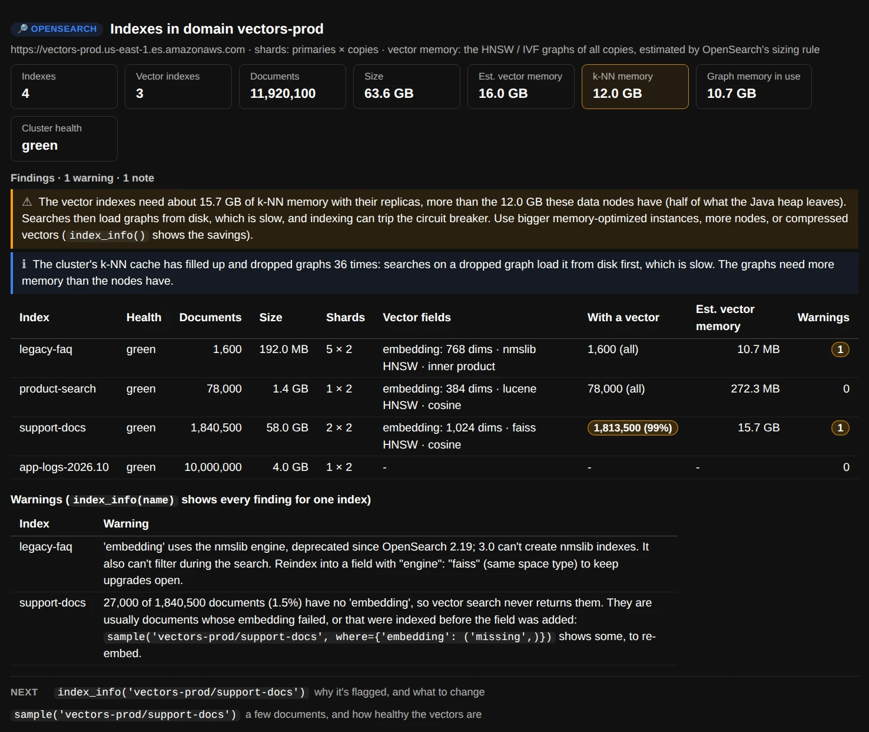Click the 'With a vector' column header

(623, 317)
